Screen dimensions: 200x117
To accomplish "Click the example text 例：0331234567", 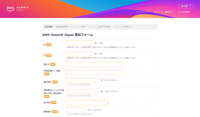I will pos(109,80).
